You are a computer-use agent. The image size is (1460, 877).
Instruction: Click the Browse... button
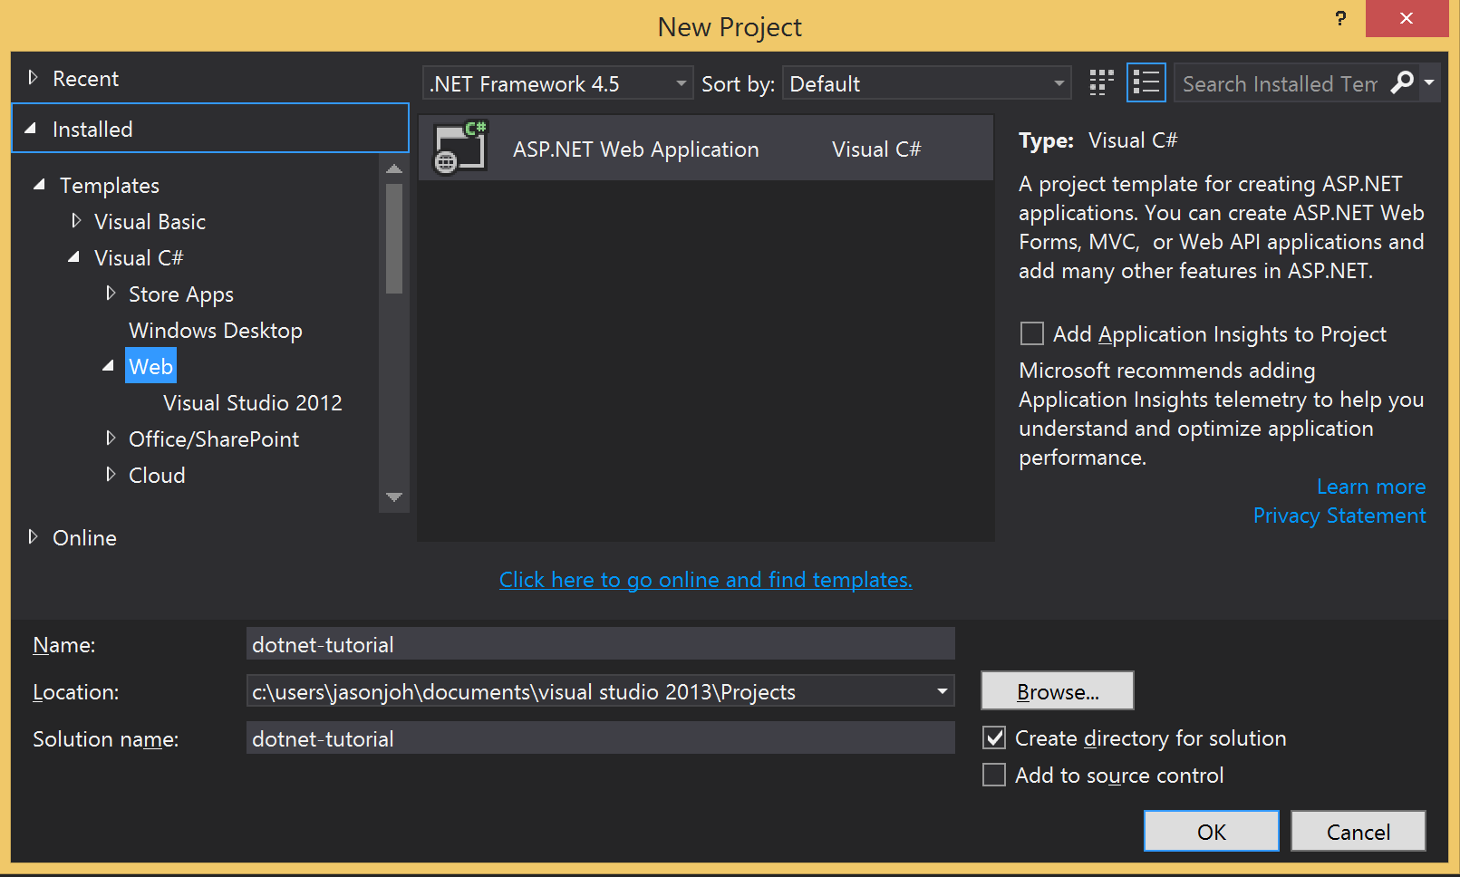pyautogui.click(x=1058, y=690)
